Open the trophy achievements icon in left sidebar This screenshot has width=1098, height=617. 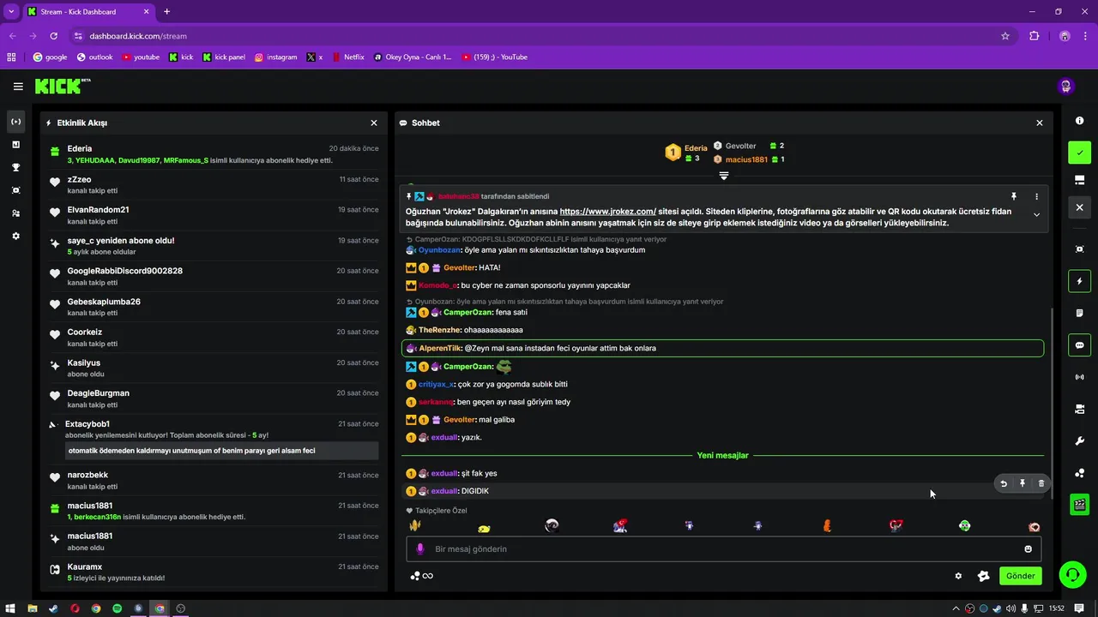[x=15, y=167]
